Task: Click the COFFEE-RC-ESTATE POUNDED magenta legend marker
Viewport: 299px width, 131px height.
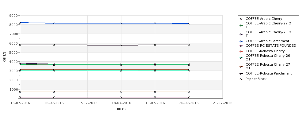Action: 241,46
